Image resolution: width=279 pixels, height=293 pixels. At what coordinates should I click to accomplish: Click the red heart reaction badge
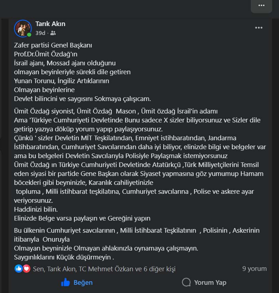pos(26,269)
